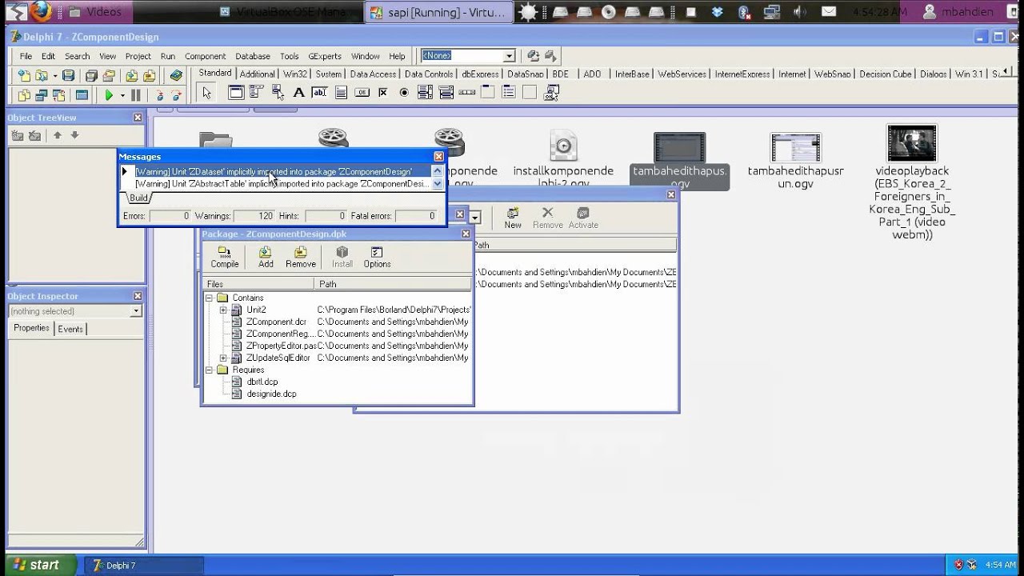Screen dimensions: 1024x576
Task: Switch to the Win32 palette tab
Action: [295, 74]
